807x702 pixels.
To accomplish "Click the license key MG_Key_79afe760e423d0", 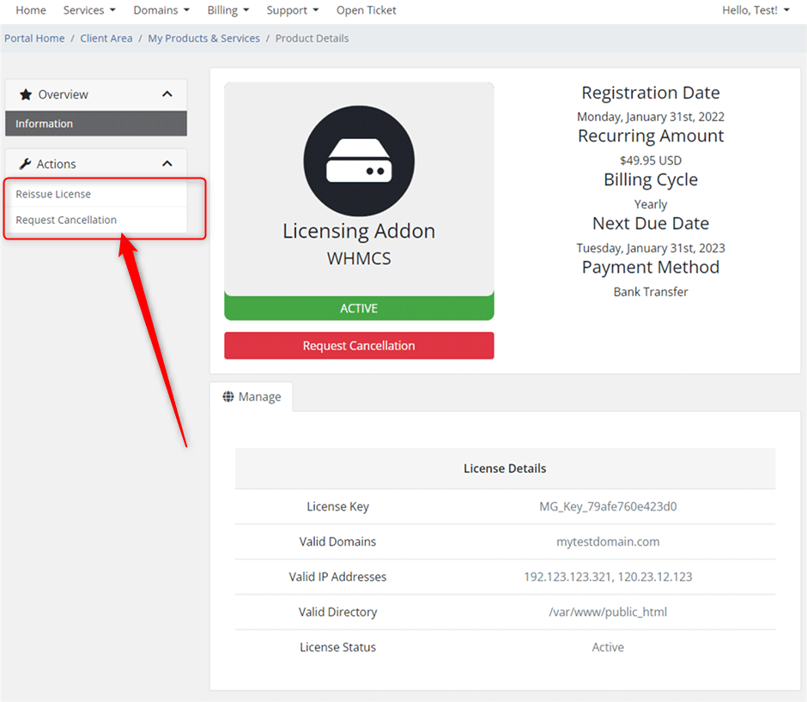I will coord(608,506).
